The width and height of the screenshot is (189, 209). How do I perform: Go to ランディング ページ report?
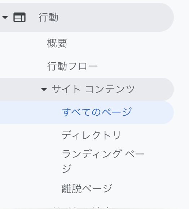pos(103,161)
